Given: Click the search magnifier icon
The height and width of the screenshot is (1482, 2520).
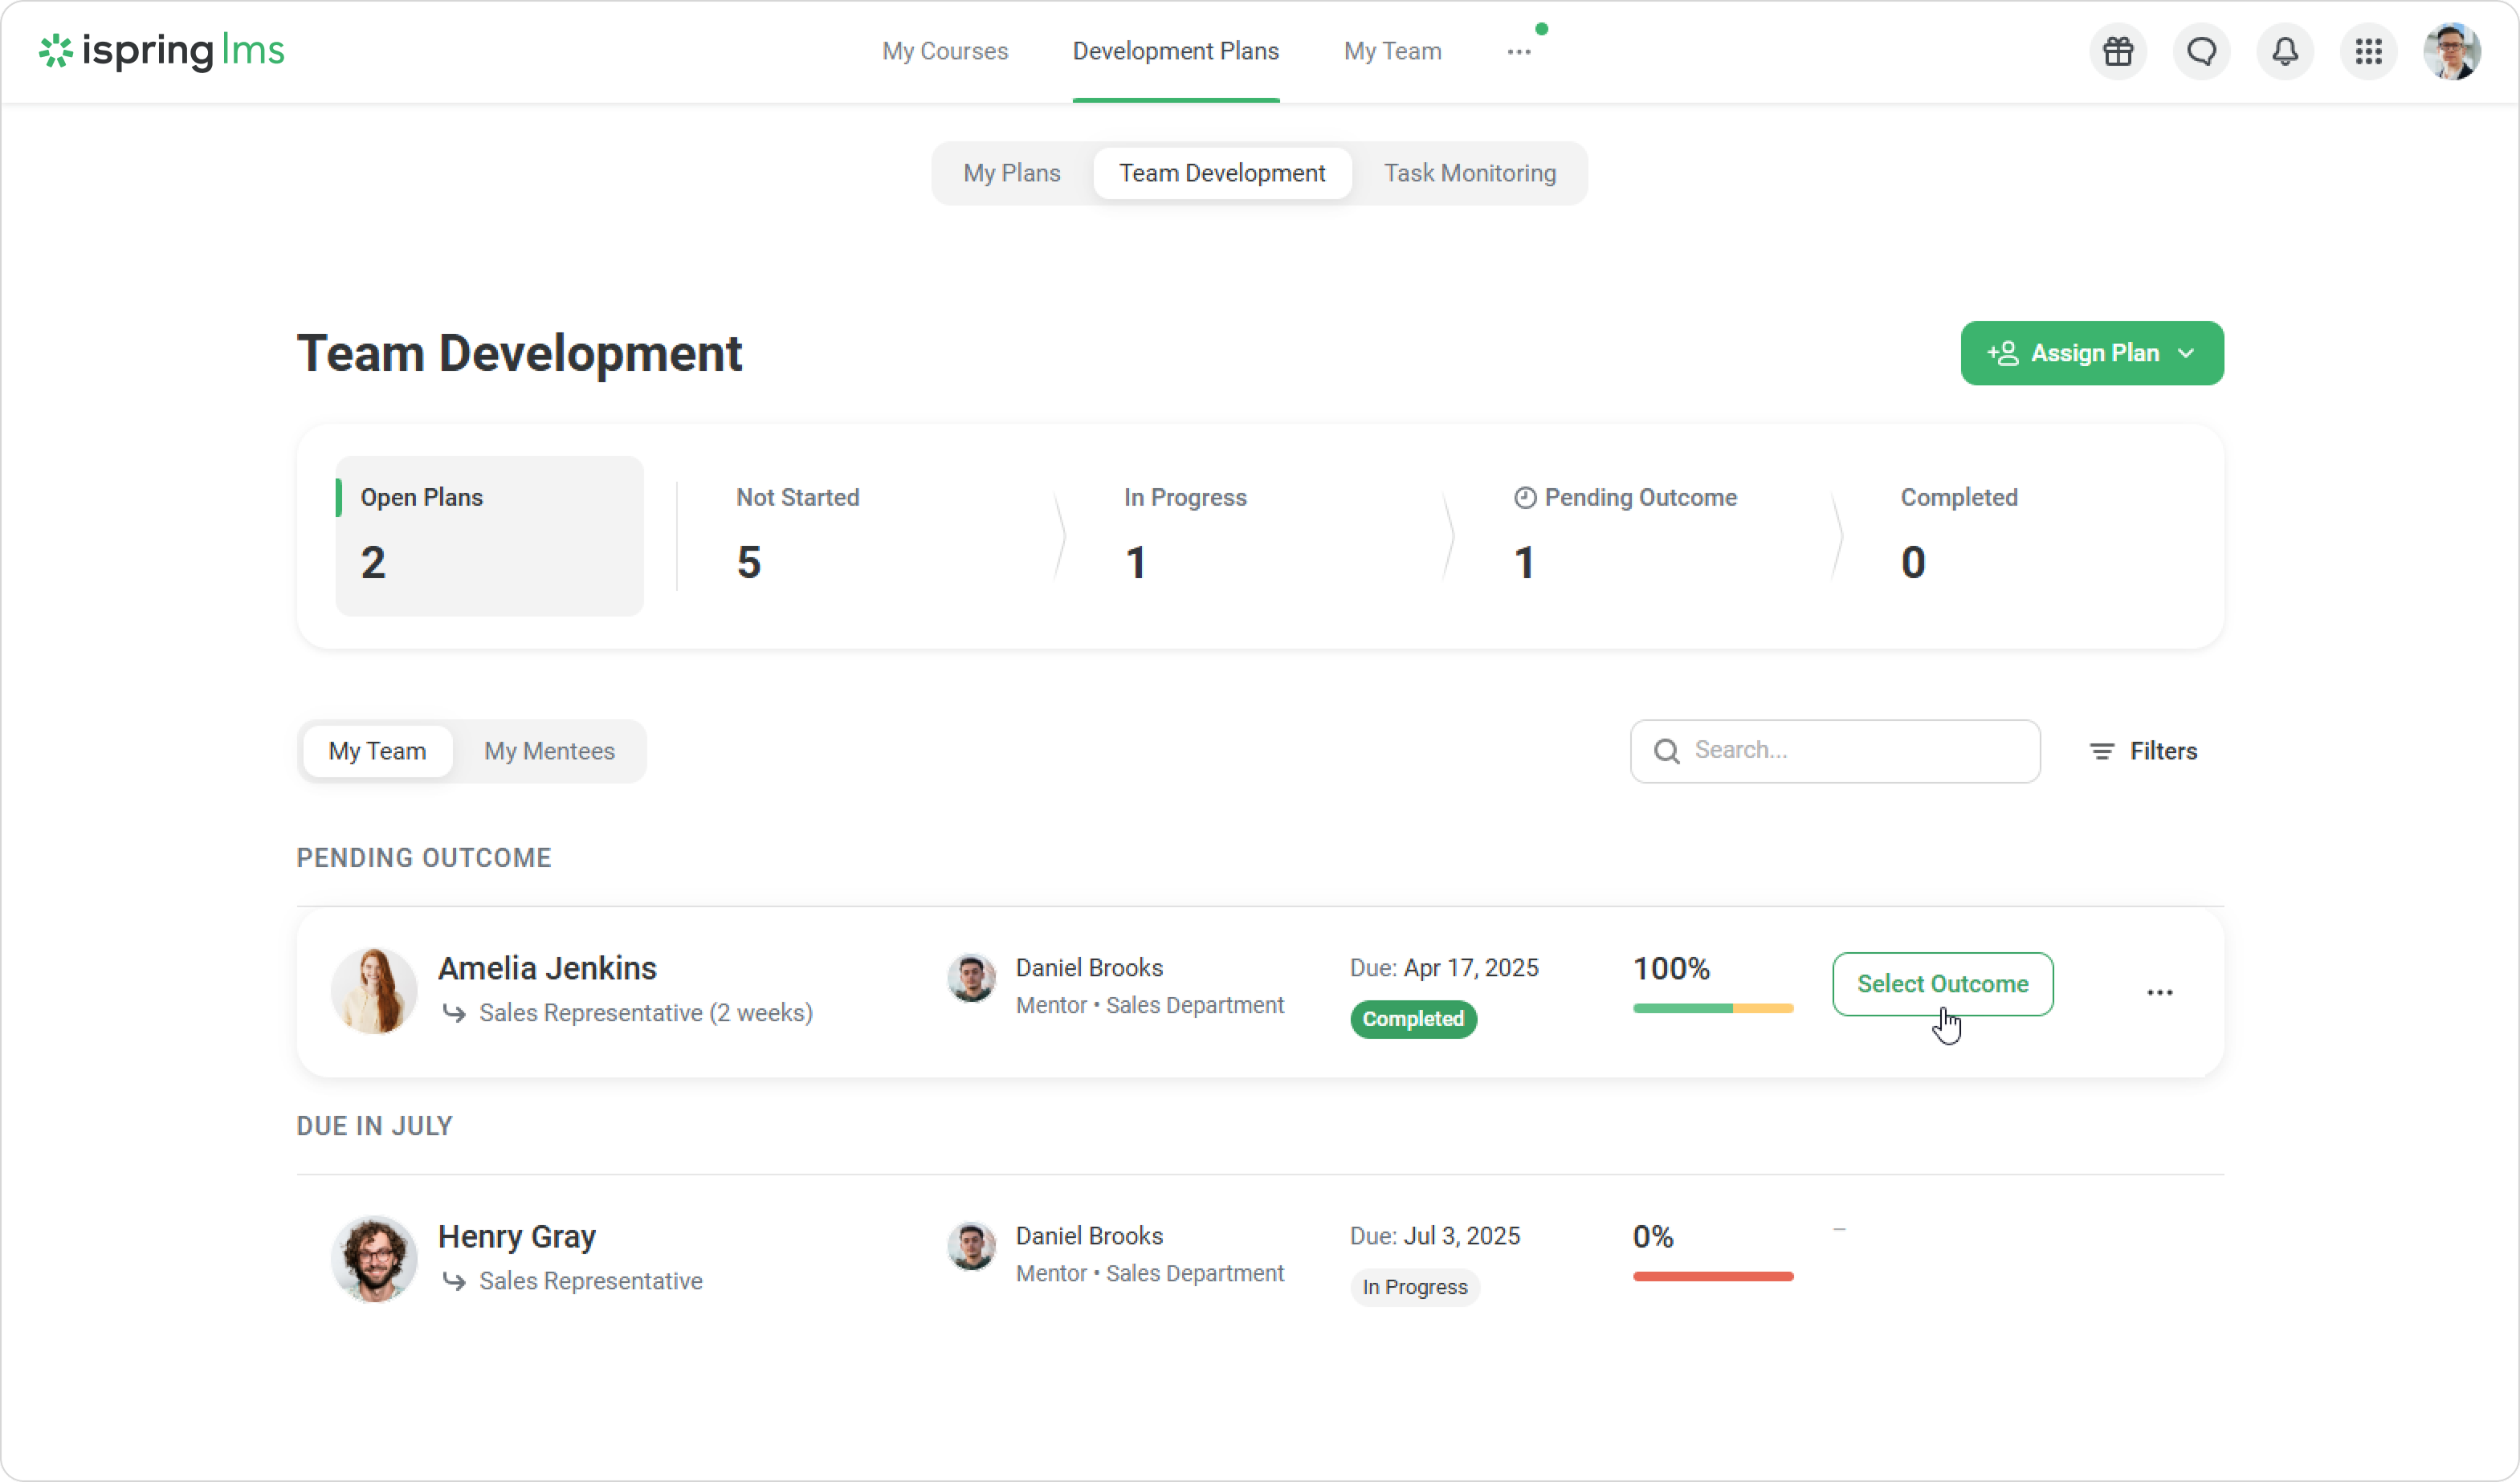Looking at the screenshot, I should point(1666,751).
